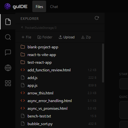Create a new Folder

tap(45, 37)
